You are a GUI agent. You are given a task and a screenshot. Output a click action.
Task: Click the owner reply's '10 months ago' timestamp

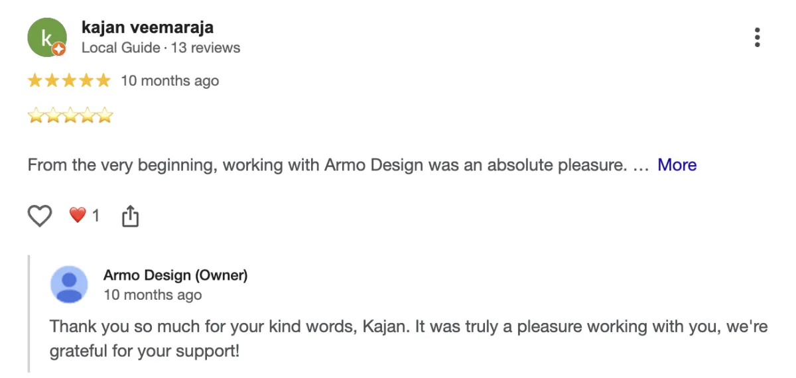tap(153, 295)
